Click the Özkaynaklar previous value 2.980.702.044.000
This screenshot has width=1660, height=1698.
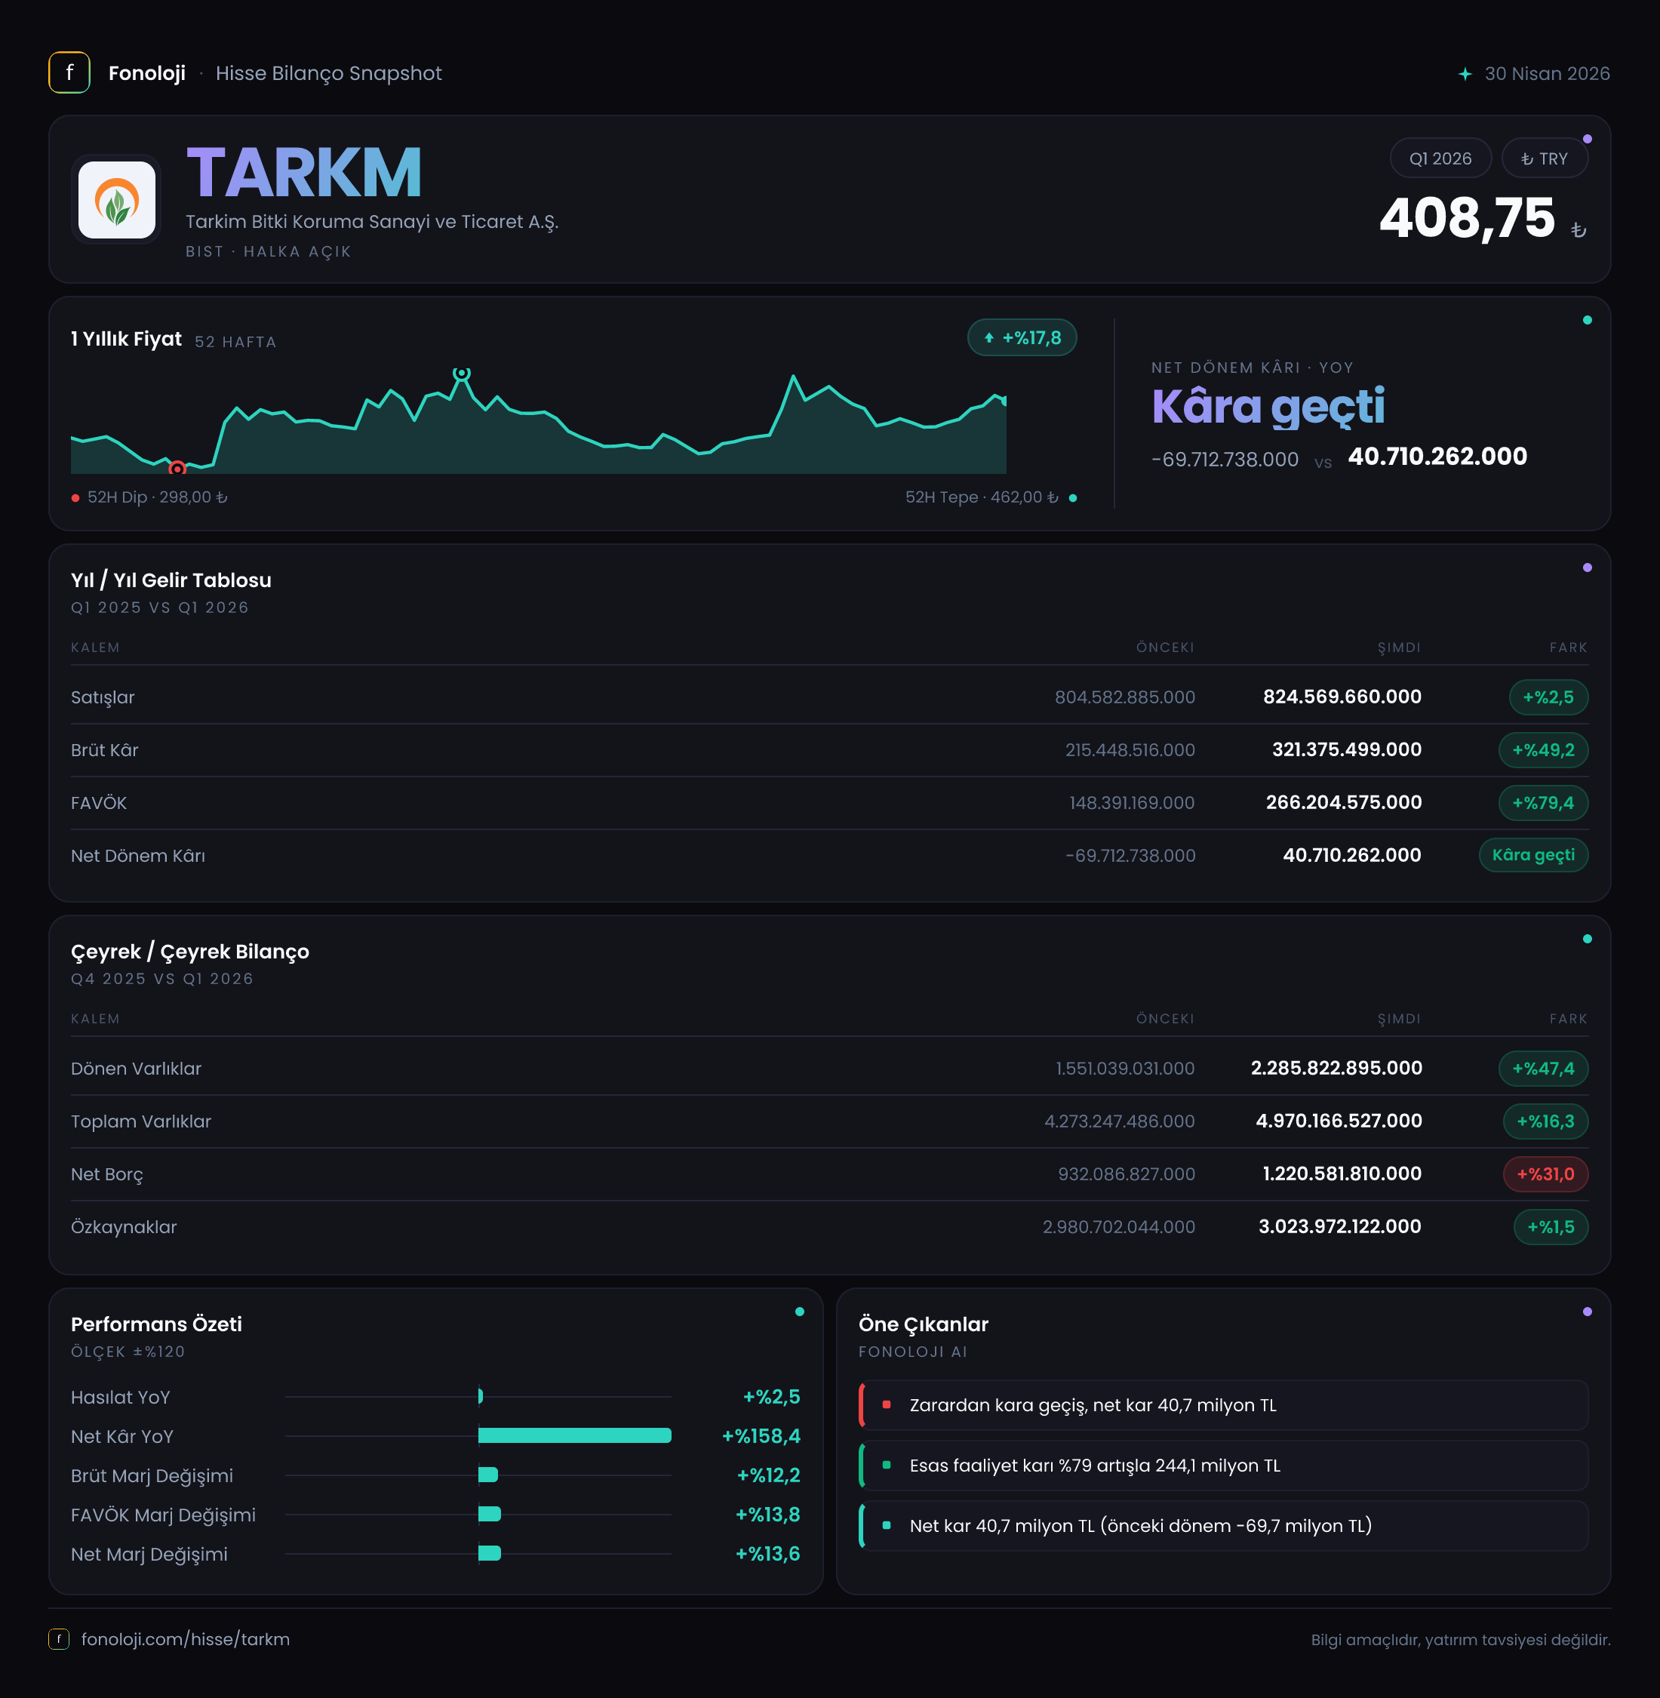click(1118, 1227)
